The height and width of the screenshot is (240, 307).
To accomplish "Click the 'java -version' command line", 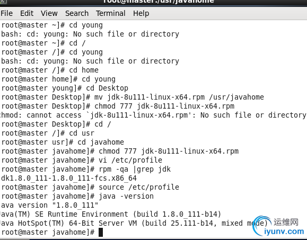I will pyautogui.click(x=77, y=196).
